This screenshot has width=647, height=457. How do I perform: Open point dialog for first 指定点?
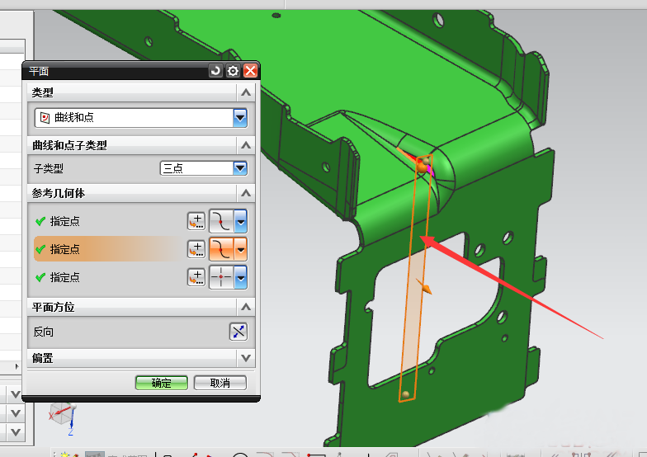[x=196, y=221]
